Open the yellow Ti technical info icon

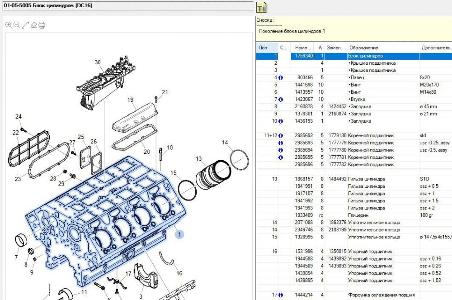pos(261,7)
